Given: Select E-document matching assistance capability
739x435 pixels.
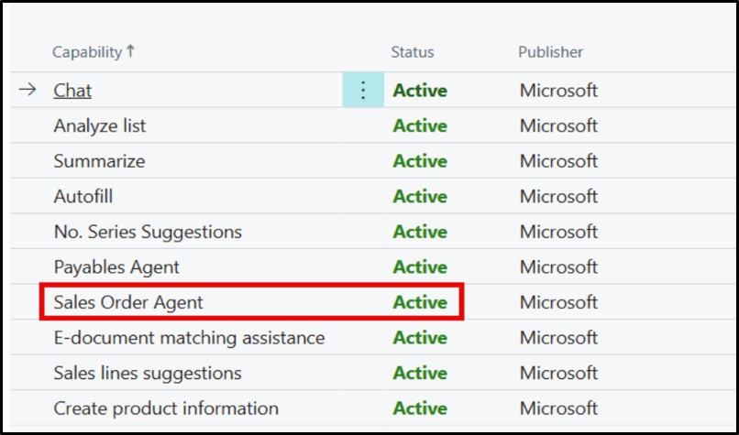Looking at the screenshot, I should (189, 338).
